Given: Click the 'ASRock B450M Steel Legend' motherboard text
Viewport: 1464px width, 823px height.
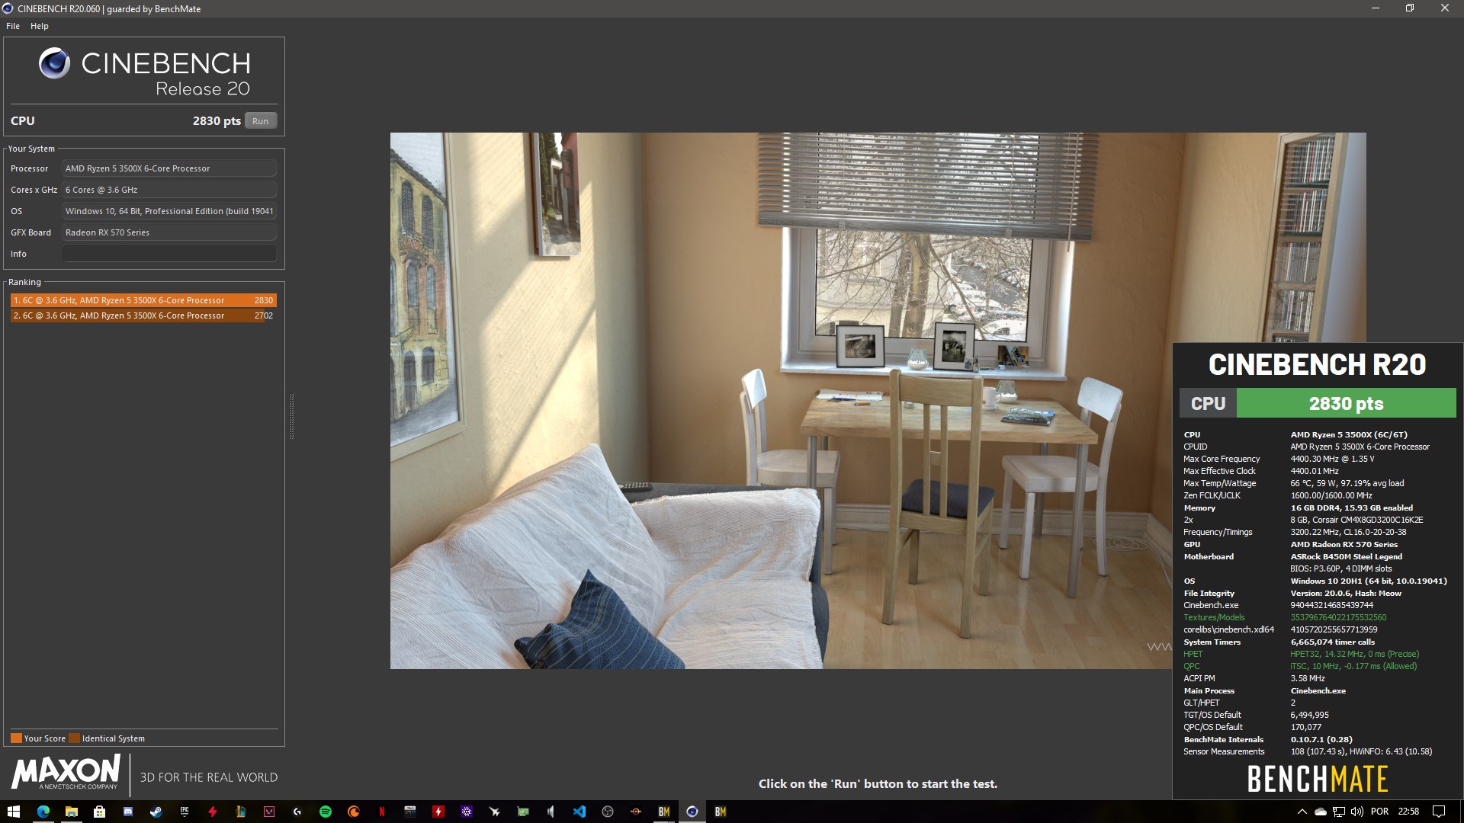Looking at the screenshot, I should pos(1346,556).
